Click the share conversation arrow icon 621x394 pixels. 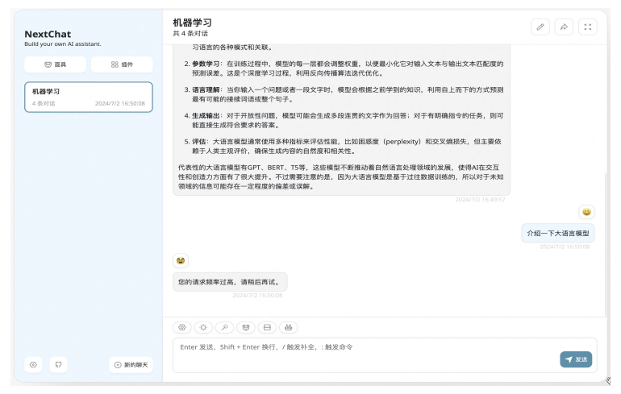pyautogui.click(x=564, y=27)
